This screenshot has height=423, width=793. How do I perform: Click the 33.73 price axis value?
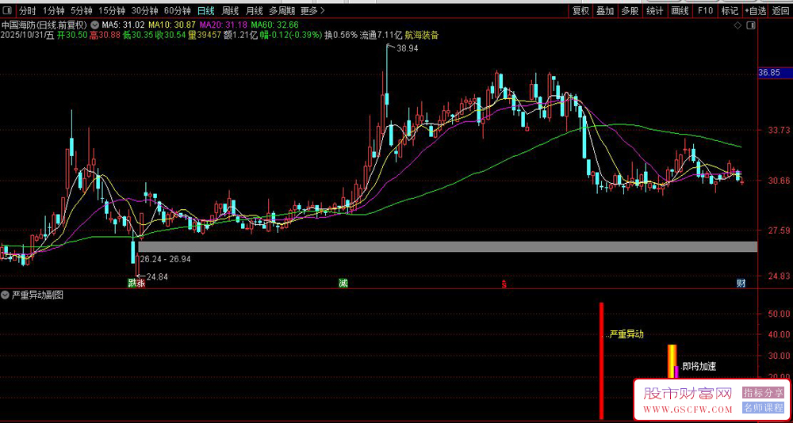[x=780, y=130]
